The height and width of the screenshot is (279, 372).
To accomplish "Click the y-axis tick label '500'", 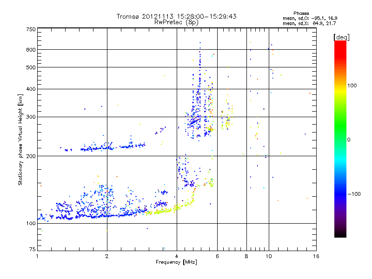I will click(x=31, y=67).
